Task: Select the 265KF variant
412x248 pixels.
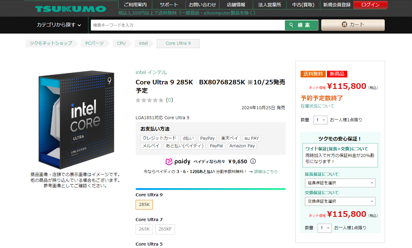Action: coord(165,229)
